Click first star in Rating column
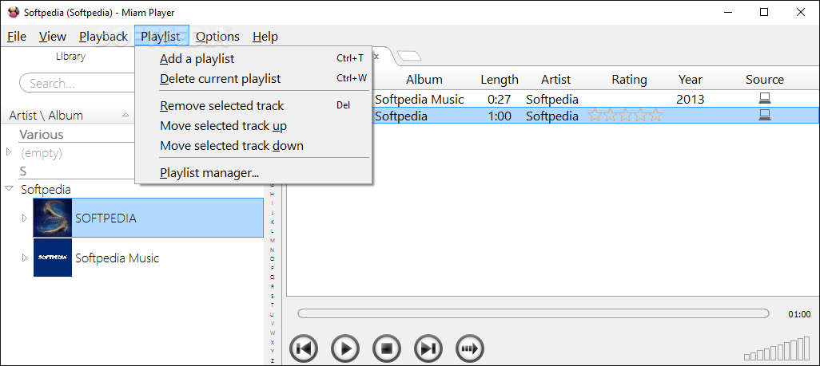 pyautogui.click(x=595, y=116)
